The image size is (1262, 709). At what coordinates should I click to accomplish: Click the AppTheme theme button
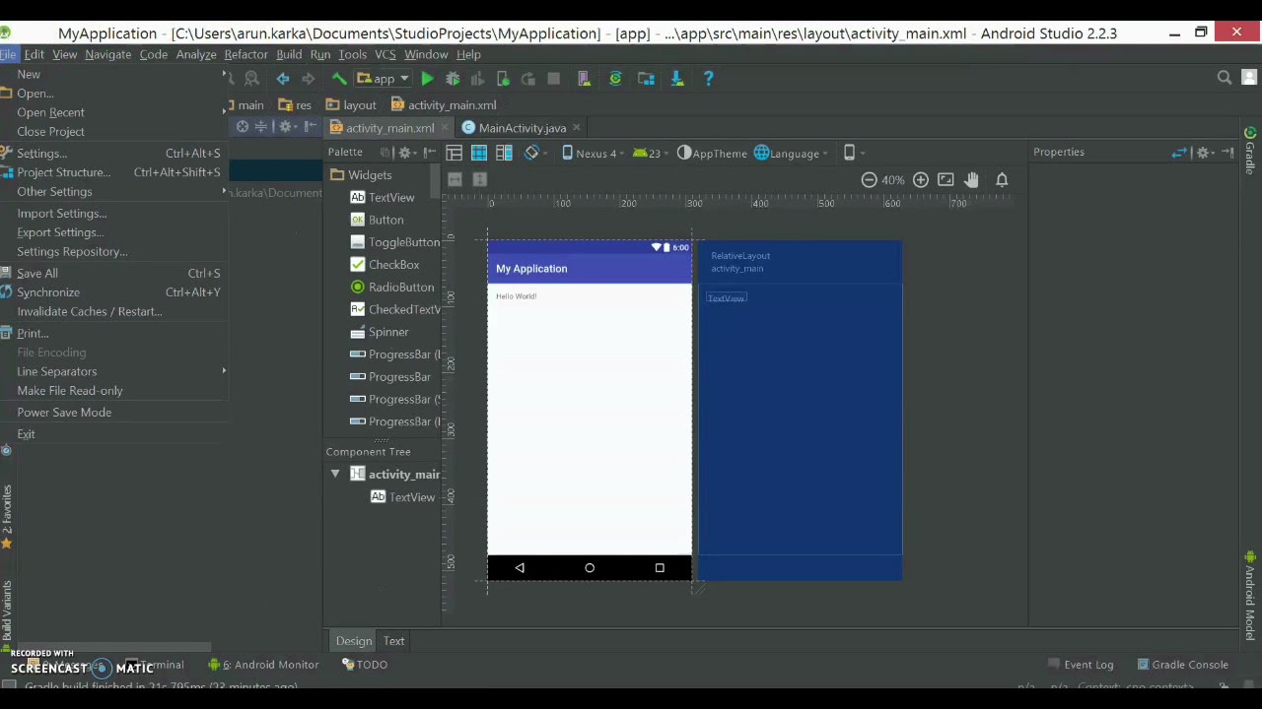[712, 154]
